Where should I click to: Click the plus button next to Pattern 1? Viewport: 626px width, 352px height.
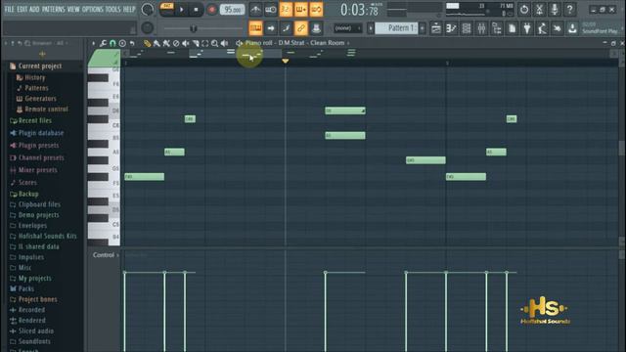point(423,28)
